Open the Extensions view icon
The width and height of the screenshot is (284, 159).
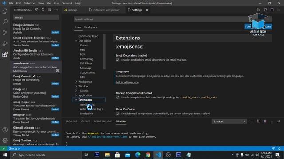(5, 54)
